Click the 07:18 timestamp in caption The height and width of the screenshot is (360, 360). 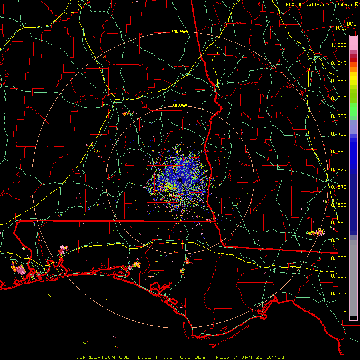(275, 357)
